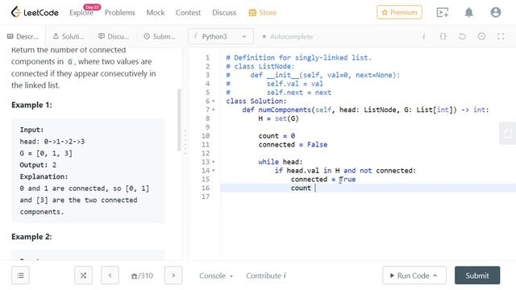Click the side feedback icon at right edge

(508, 133)
